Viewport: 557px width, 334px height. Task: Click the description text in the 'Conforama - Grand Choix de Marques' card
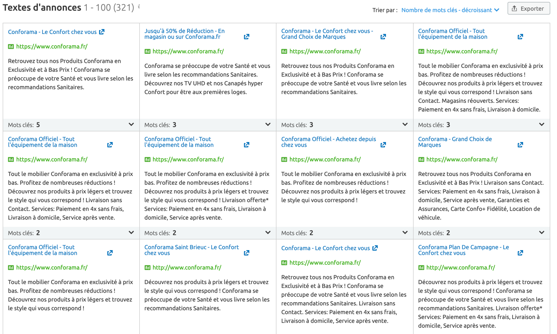tap(481, 196)
